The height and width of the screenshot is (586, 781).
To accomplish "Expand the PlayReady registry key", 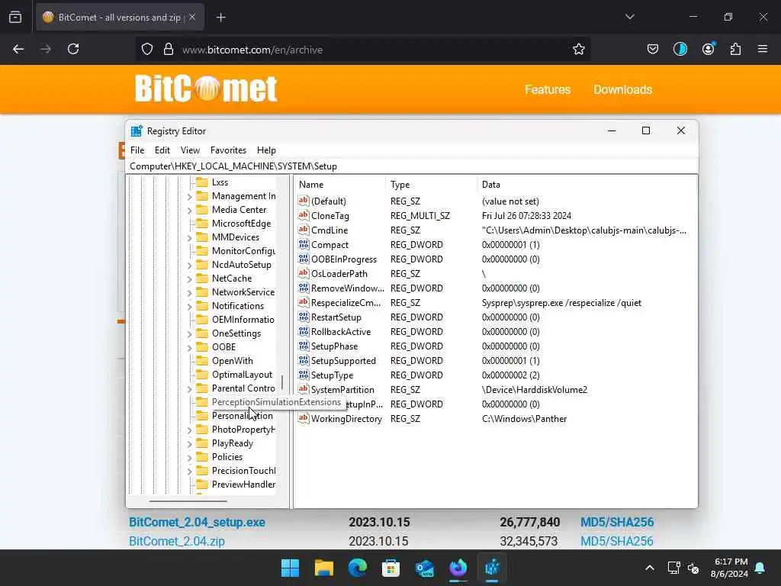I will point(189,444).
